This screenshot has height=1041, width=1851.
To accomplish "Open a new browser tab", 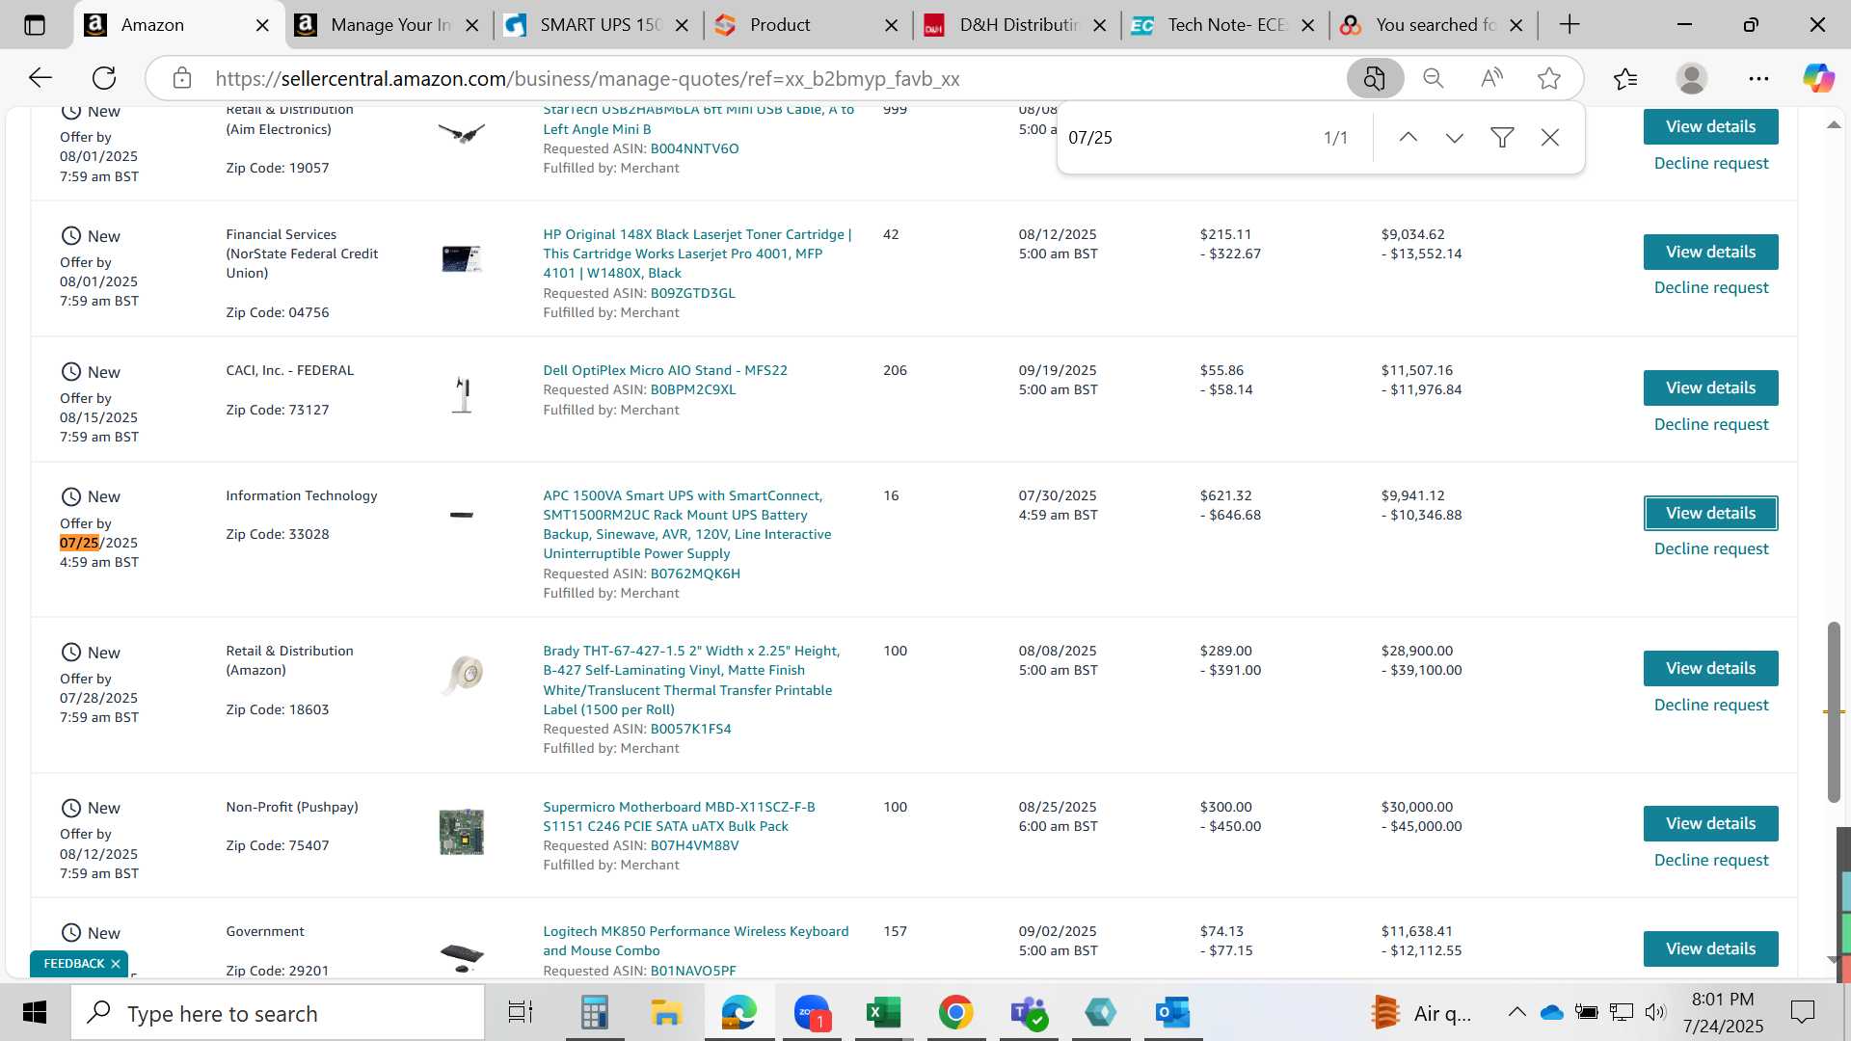I will (1569, 25).
